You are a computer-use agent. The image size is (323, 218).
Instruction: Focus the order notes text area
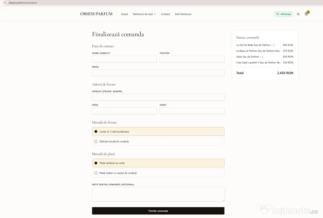pyautogui.click(x=158, y=194)
